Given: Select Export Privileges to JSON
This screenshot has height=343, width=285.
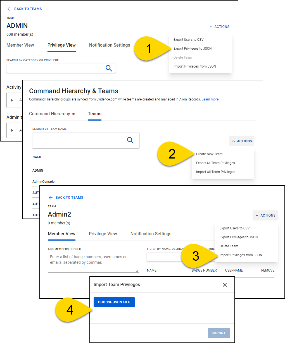Looking at the screenshot, I should [193, 48].
